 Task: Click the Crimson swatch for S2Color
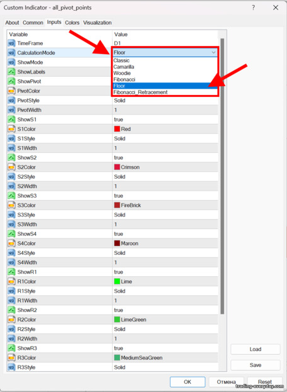click(117, 167)
